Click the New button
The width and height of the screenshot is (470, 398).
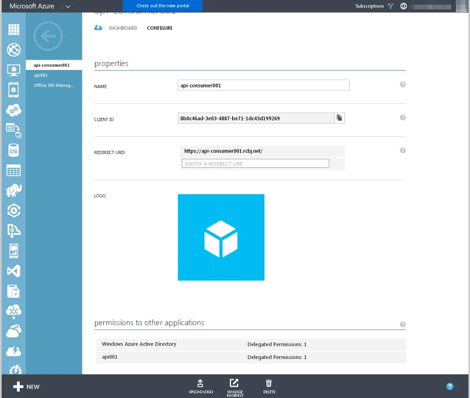point(26,387)
